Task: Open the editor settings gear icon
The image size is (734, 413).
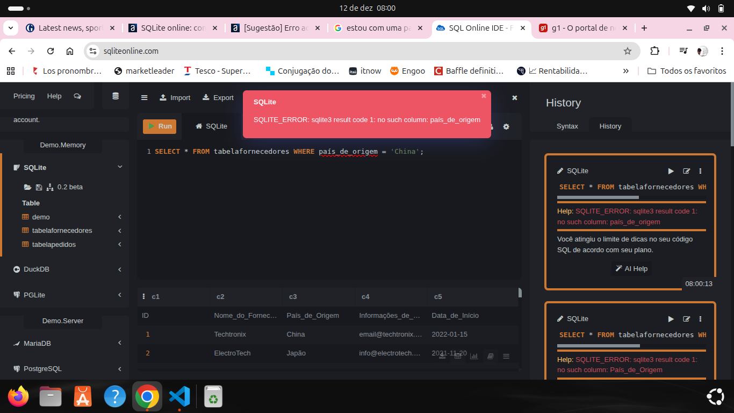Action: point(506,126)
